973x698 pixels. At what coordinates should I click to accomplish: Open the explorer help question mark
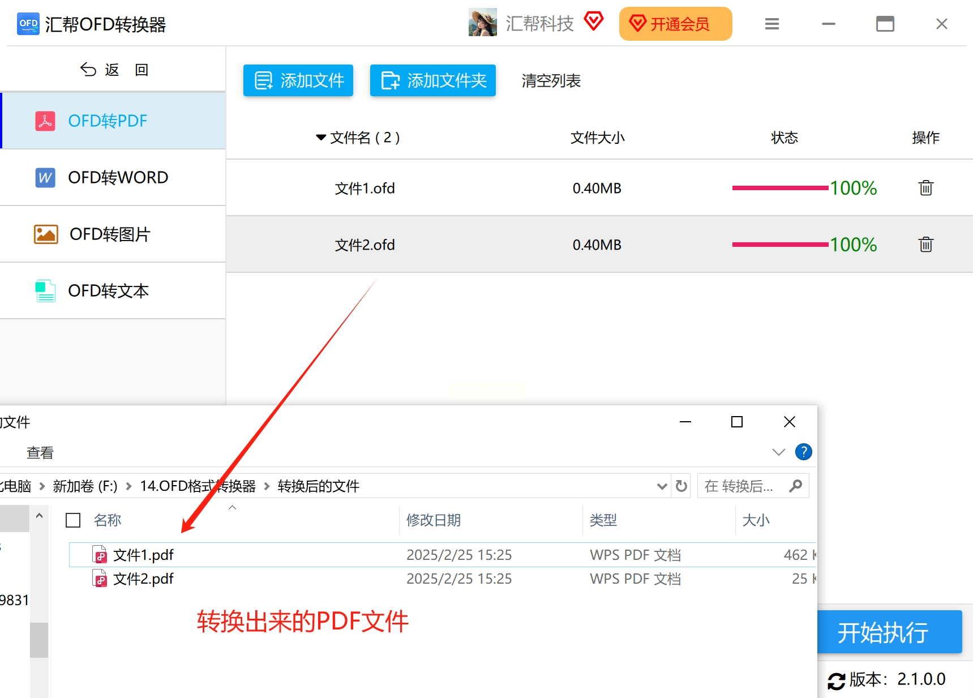(x=803, y=452)
